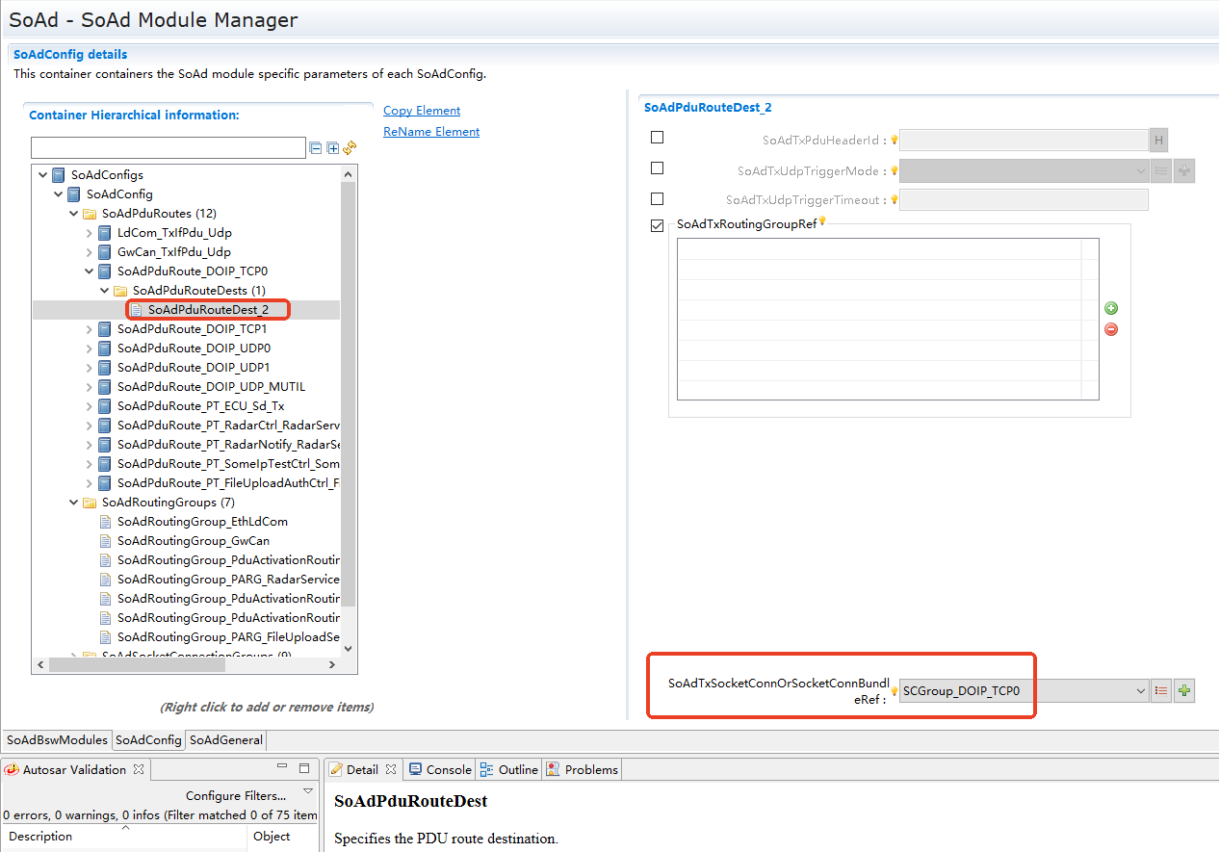The image size is (1219, 852).
Task: Uncheck the SoAdTxRoutingGroupRef checkbox
Action: pyautogui.click(x=658, y=226)
